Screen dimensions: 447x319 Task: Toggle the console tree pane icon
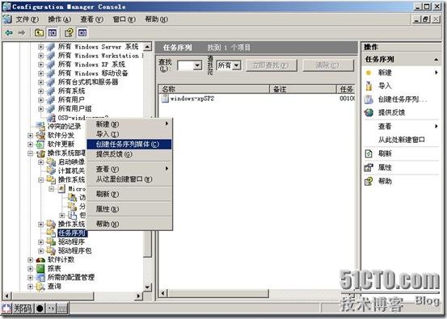(x=53, y=33)
